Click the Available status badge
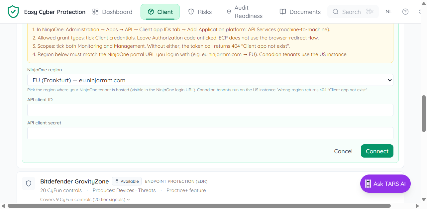The height and width of the screenshot is (209, 427). tap(127, 181)
